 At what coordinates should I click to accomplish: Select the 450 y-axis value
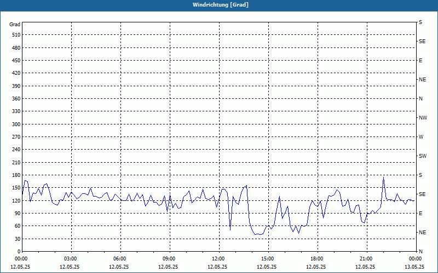pyautogui.click(x=16, y=61)
